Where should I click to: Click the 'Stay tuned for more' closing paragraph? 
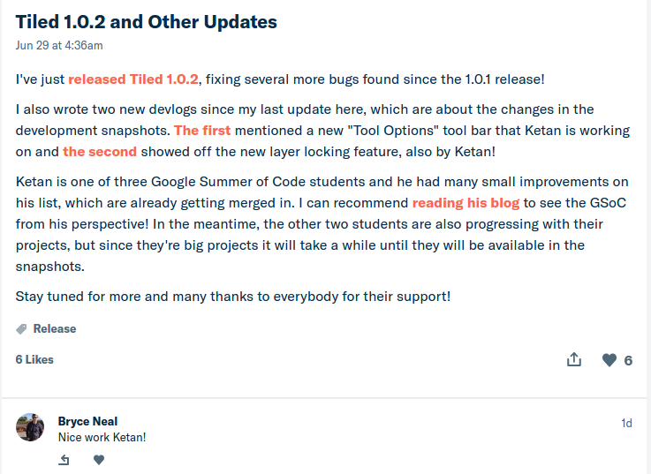tap(233, 297)
